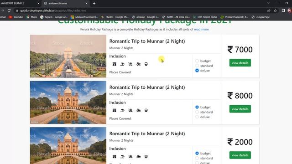
Task: Click view details for the ₹ 2000 package
Action: (x=240, y=155)
